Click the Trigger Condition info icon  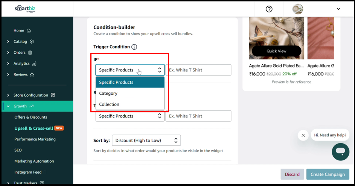point(134,47)
